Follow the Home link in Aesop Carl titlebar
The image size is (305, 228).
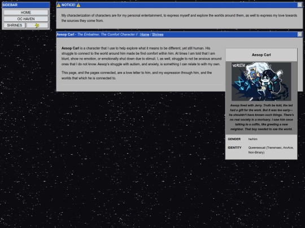point(145,34)
